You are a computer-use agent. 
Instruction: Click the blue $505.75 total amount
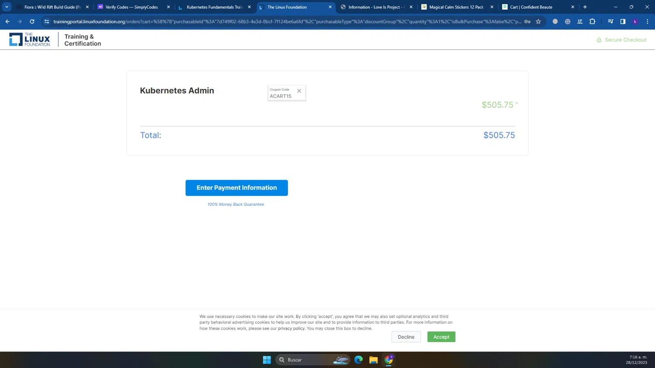coord(499,135)
